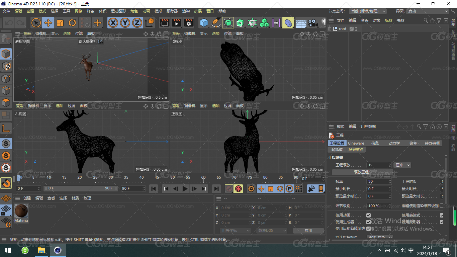Image resolution: width=457 pixels, height=257 pixels.
Task: Add a camera object
Action: click(313, 23)
